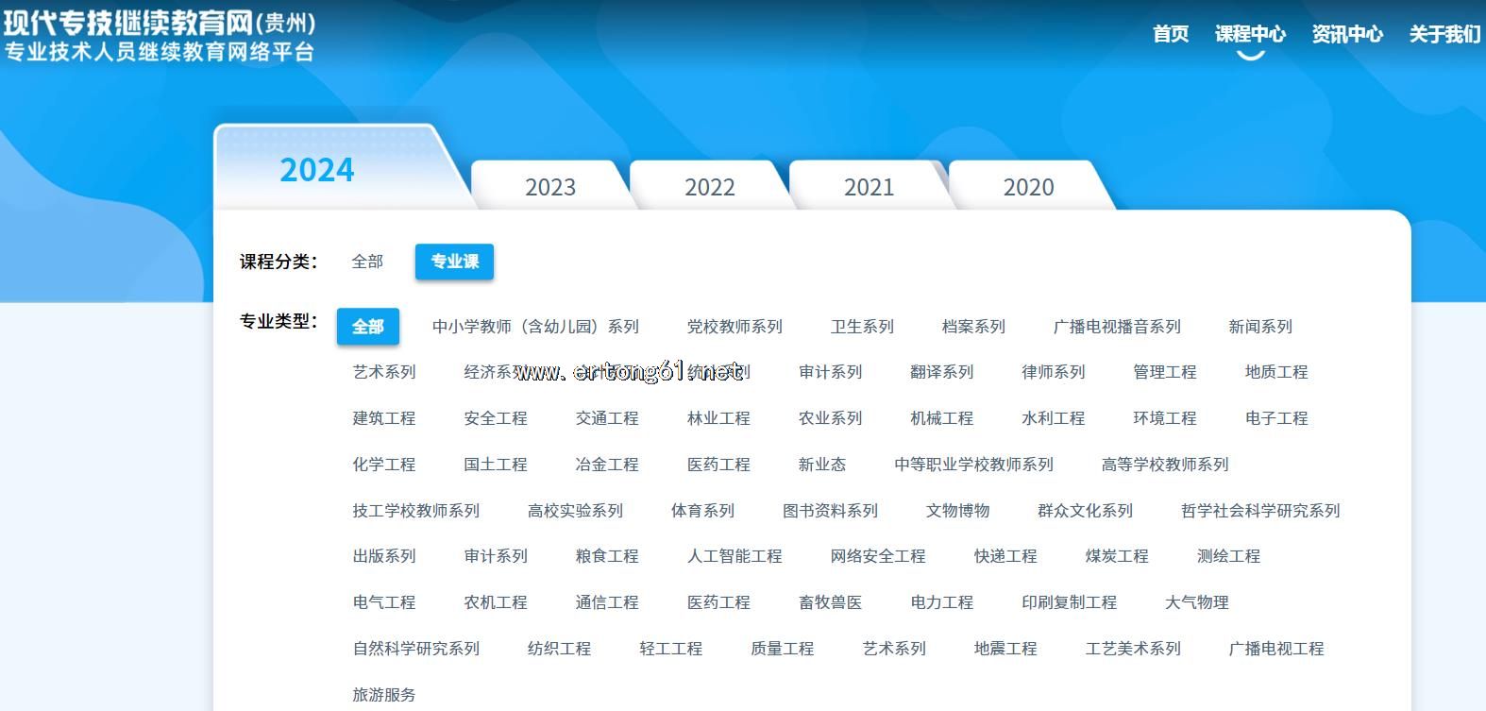Select the 2024 year tab
Screen dimensions: 1486x711
click(x=317, y=170)
